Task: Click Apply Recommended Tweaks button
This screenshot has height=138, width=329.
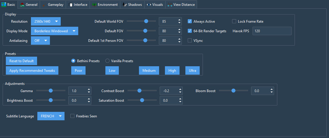Action: (x=32, y=71)
